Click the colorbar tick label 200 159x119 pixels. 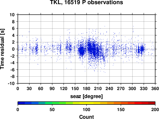coord(155,109)
